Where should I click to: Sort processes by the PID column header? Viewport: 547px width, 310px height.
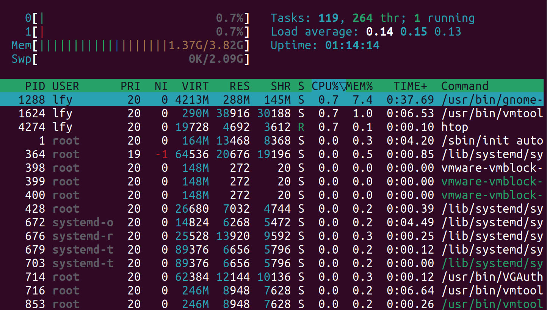[36, 86]
